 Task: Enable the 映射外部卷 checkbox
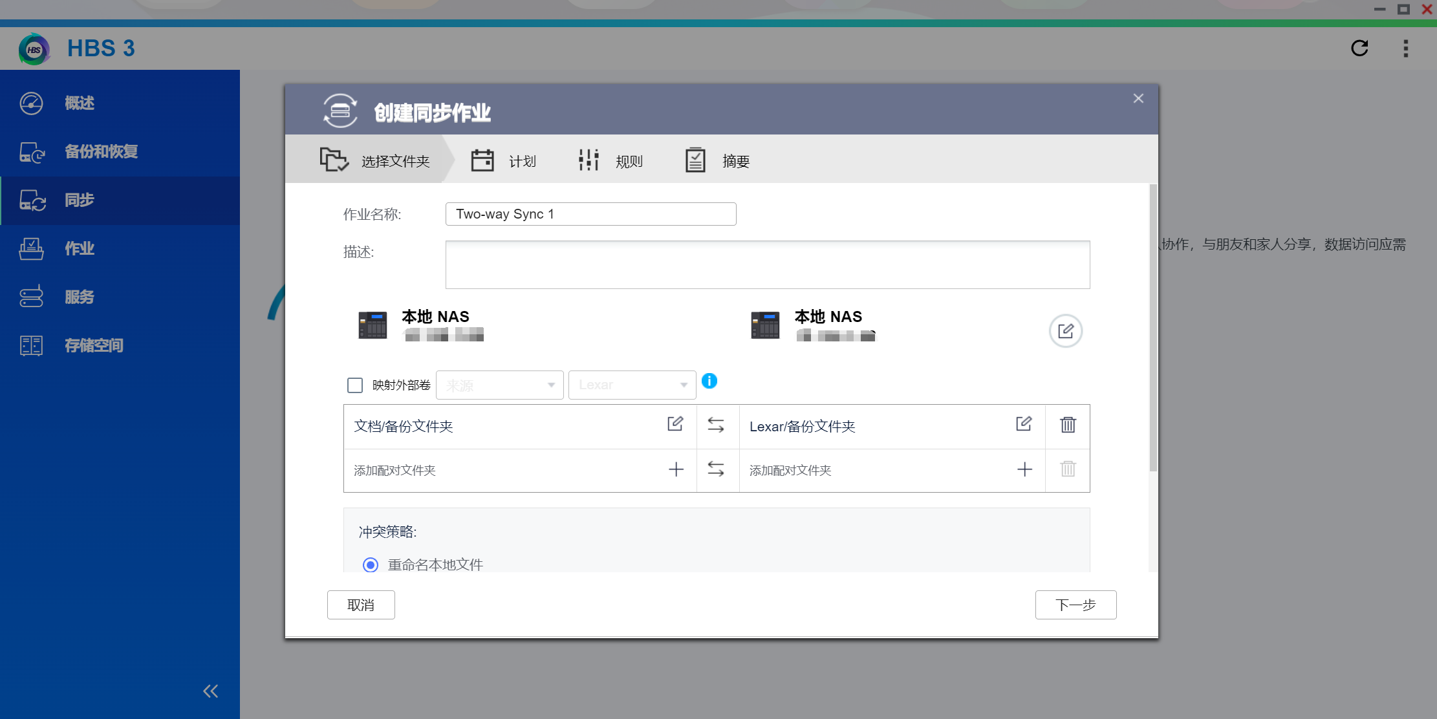point(354,385)
